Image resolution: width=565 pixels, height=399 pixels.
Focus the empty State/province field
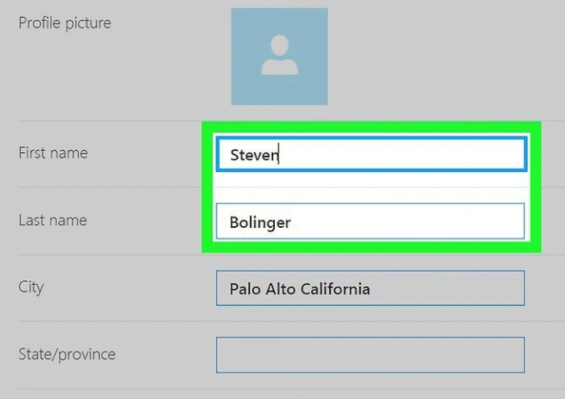point(370,355)
